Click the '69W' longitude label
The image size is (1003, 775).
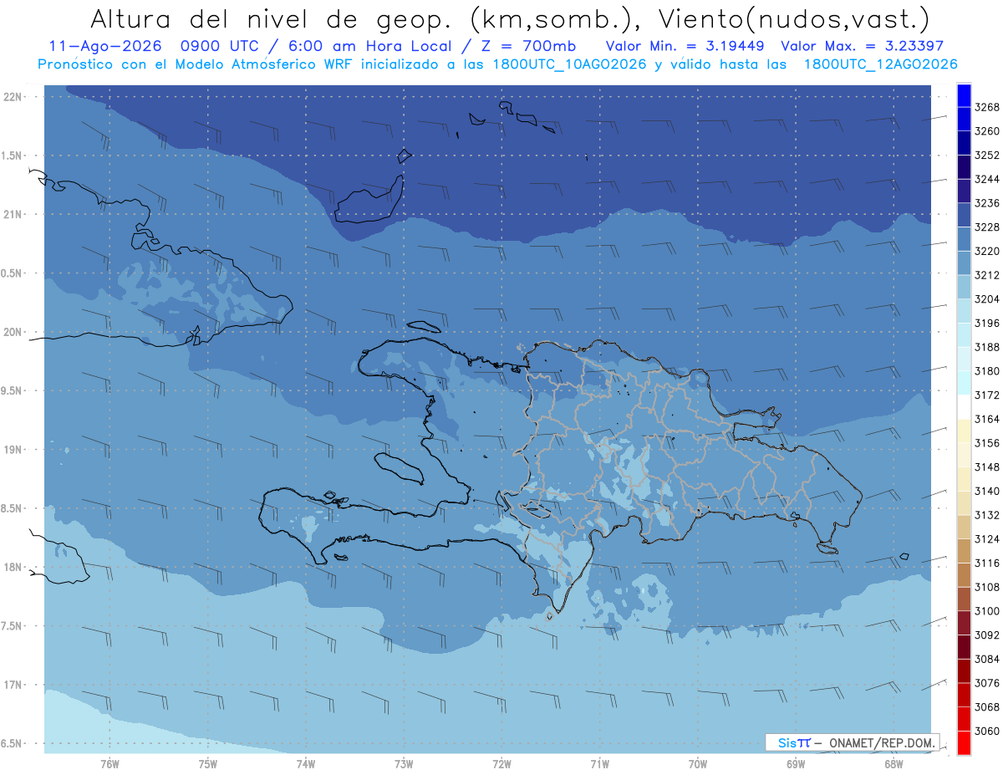(796, 764)
